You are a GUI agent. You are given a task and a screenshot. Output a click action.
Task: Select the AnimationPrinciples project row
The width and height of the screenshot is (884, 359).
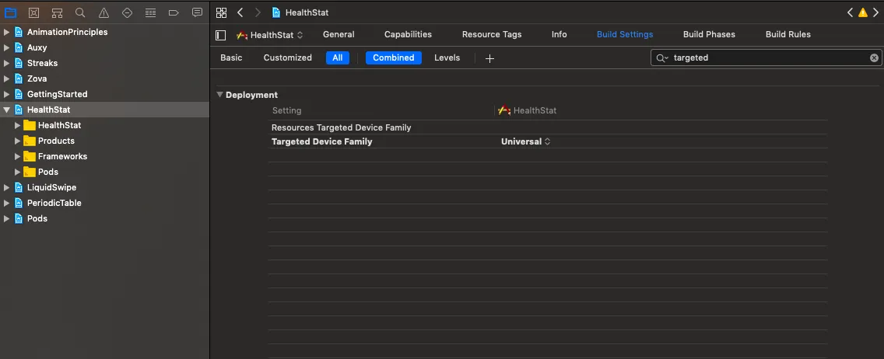104,32
